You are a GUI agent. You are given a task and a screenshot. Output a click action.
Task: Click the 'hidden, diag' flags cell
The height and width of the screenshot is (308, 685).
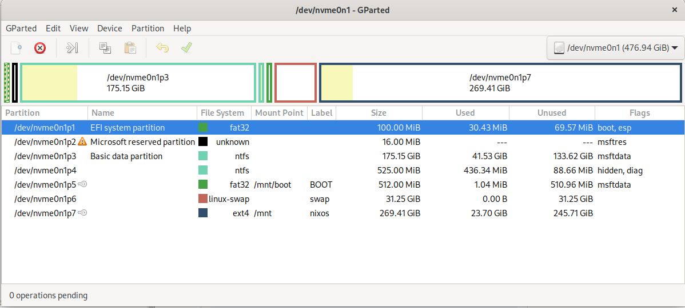click(x=620, y=171)
